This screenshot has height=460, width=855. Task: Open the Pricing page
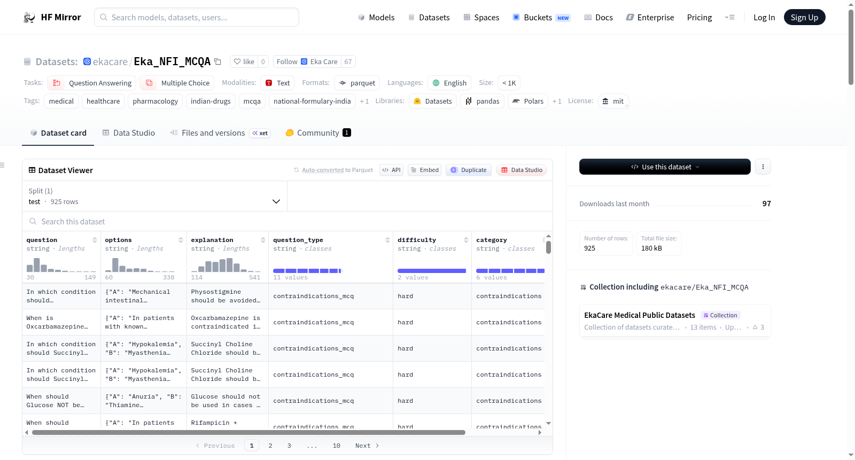coord(699,18)
